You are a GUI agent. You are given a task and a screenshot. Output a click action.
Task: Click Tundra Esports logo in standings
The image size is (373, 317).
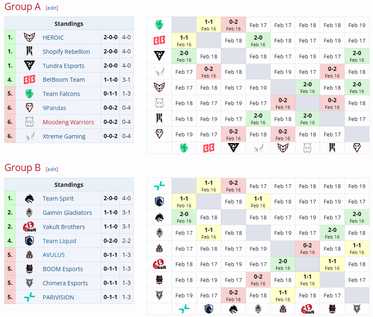point(30,65)
